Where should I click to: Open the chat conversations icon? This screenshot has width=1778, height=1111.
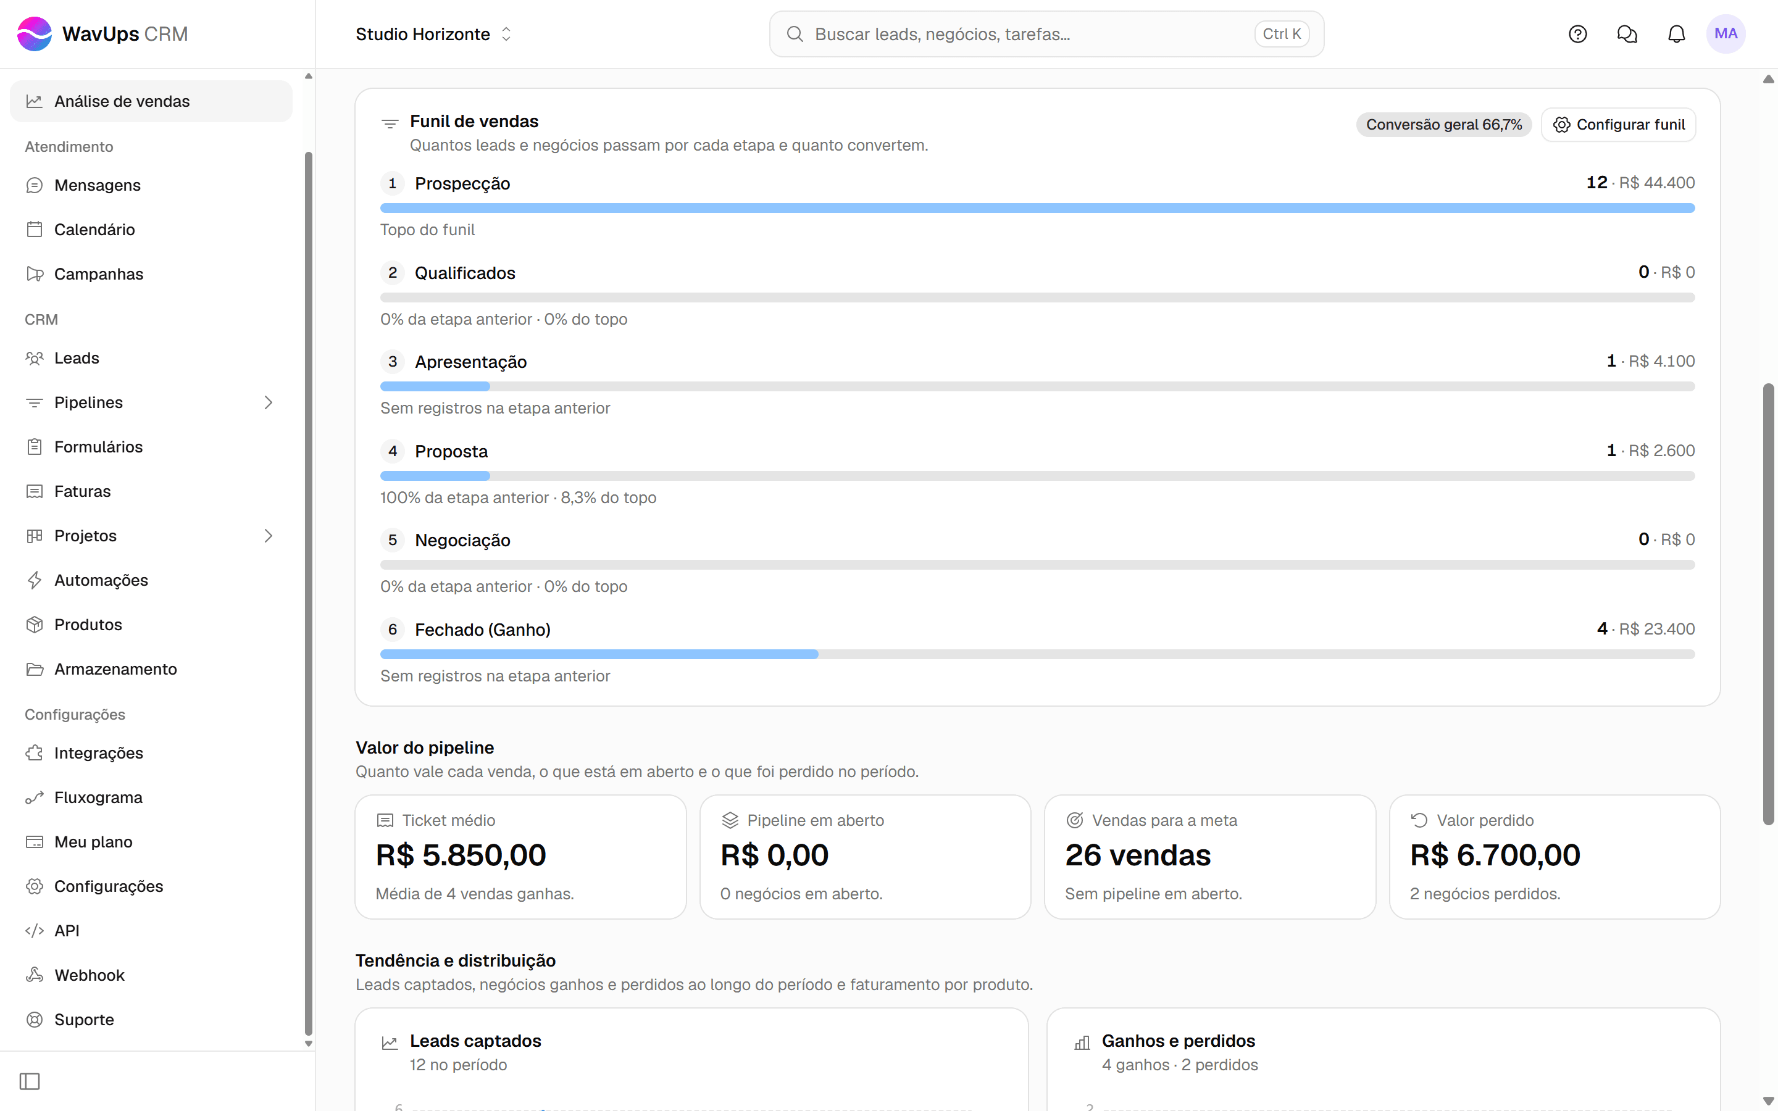1627,34
